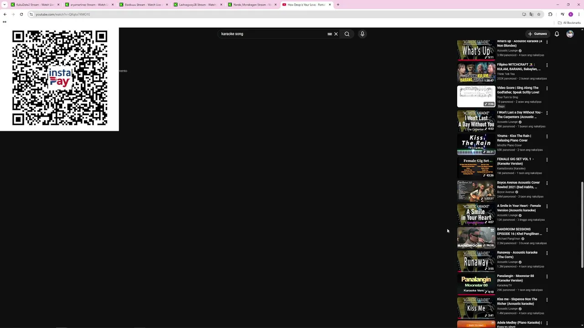Open title 'Panalangin - Moonstar 88'
Image resolution: width=584 pixels, height=328 pixels.
tap(515, 278)
